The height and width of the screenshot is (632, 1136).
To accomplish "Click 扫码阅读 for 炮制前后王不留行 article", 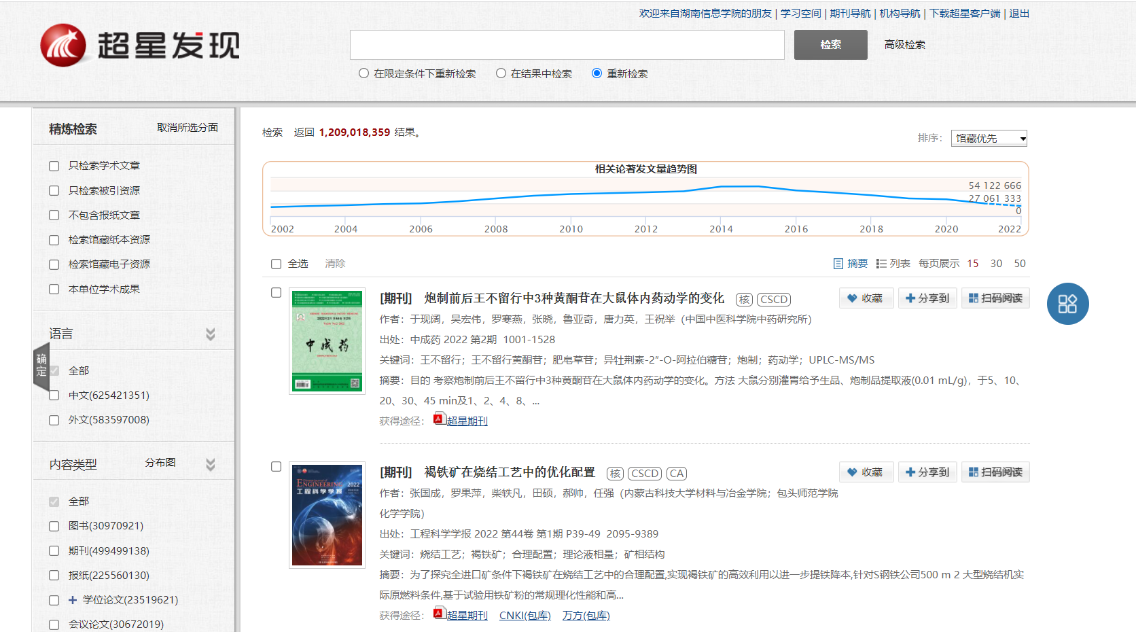I will coord(995,298).
